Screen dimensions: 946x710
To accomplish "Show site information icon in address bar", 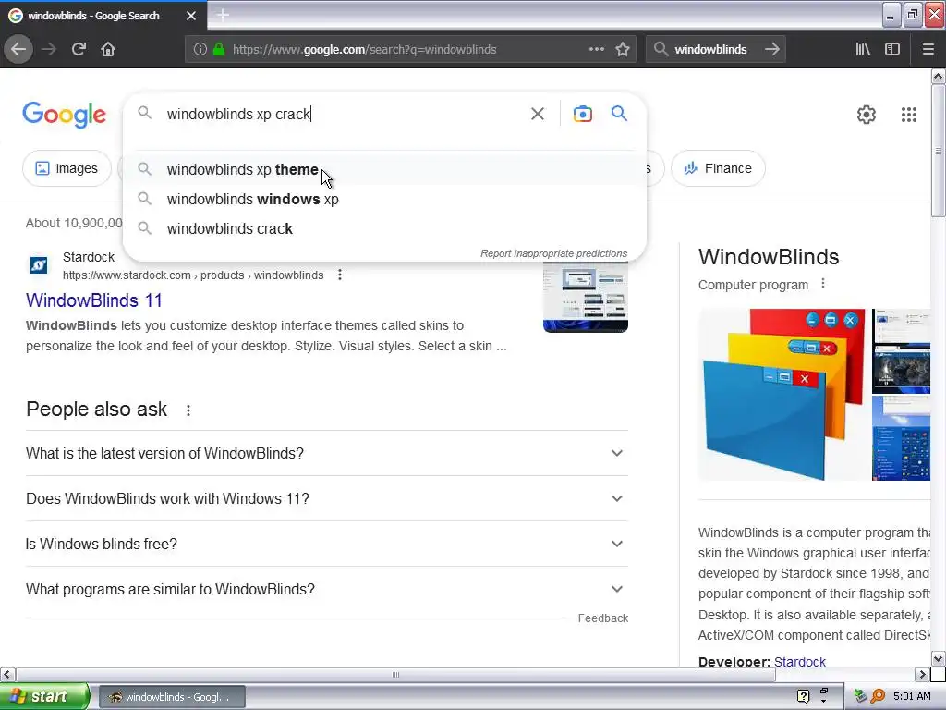I will click(200, 50).
